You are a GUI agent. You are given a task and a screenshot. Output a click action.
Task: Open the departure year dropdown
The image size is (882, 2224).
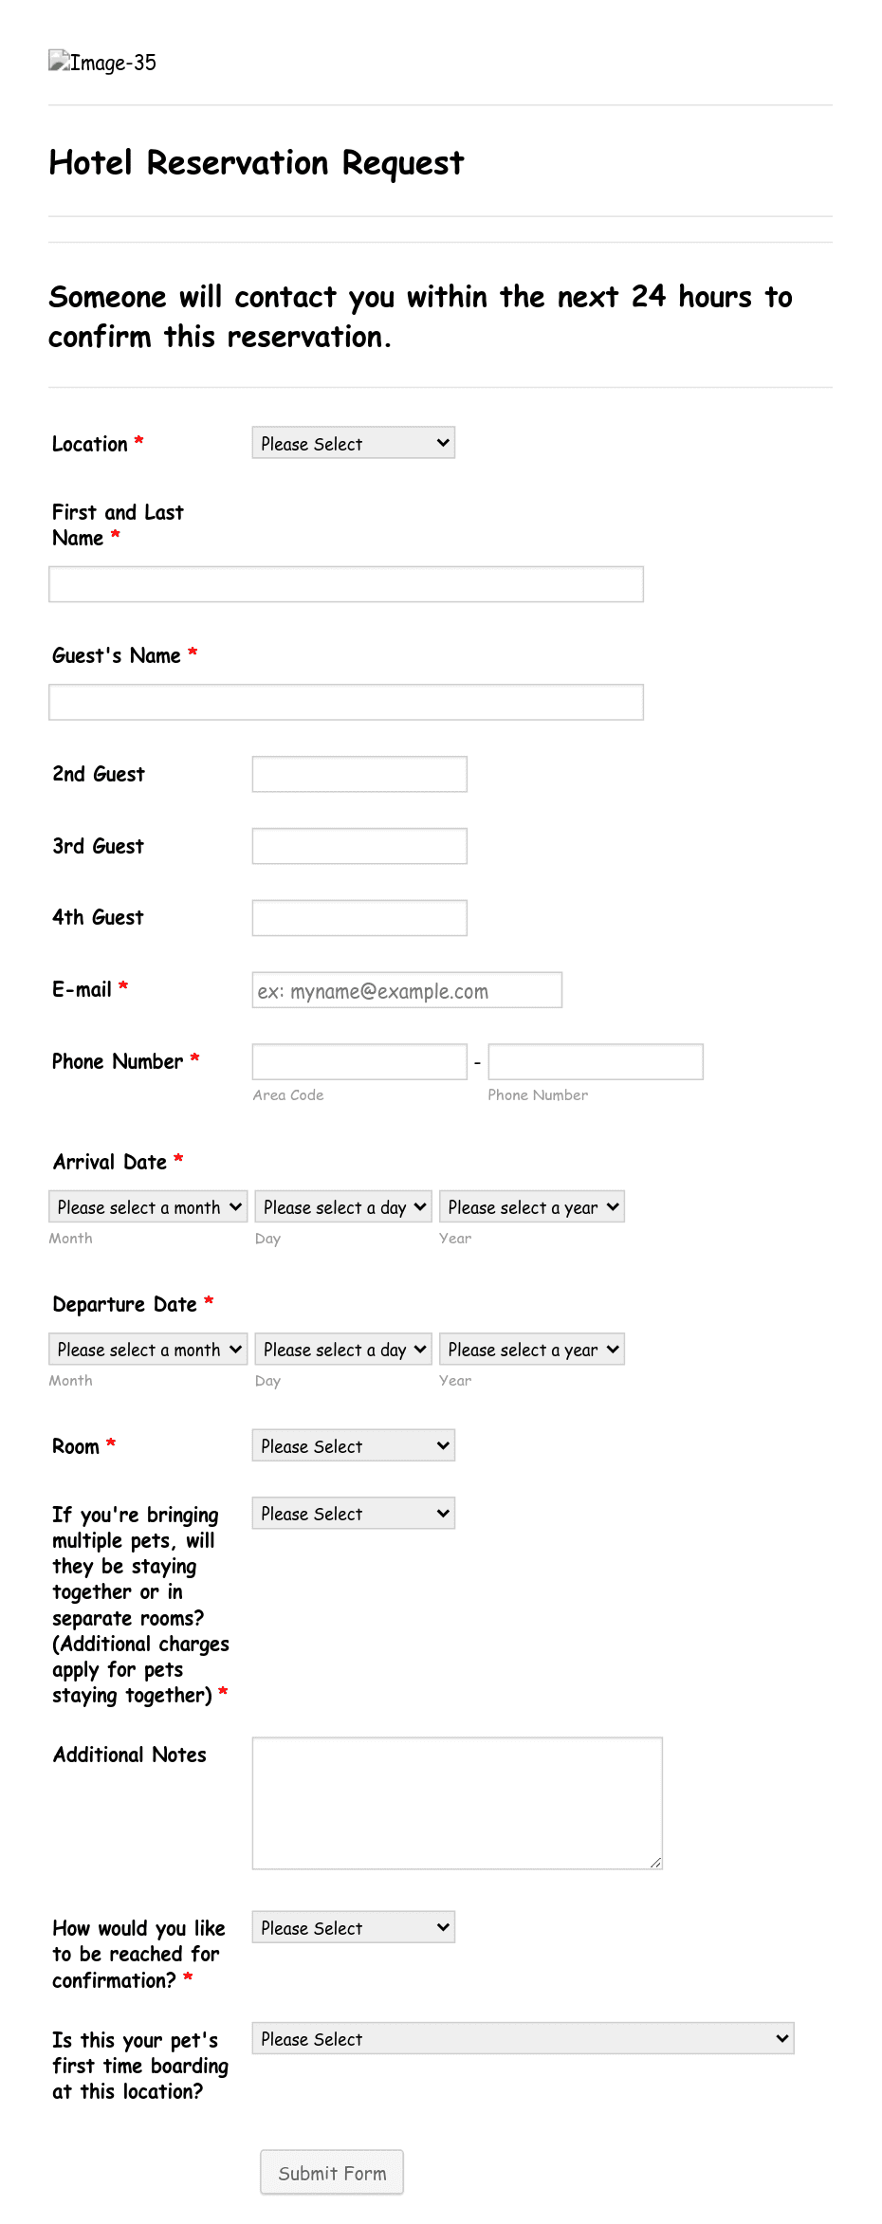point(531,1349)
